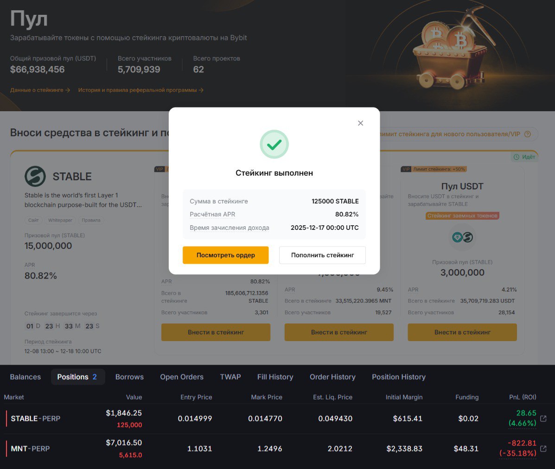The width and height of the screenshot is (555, 469).
Task: Click the STABLE project logo
Action: coord(35,177)
